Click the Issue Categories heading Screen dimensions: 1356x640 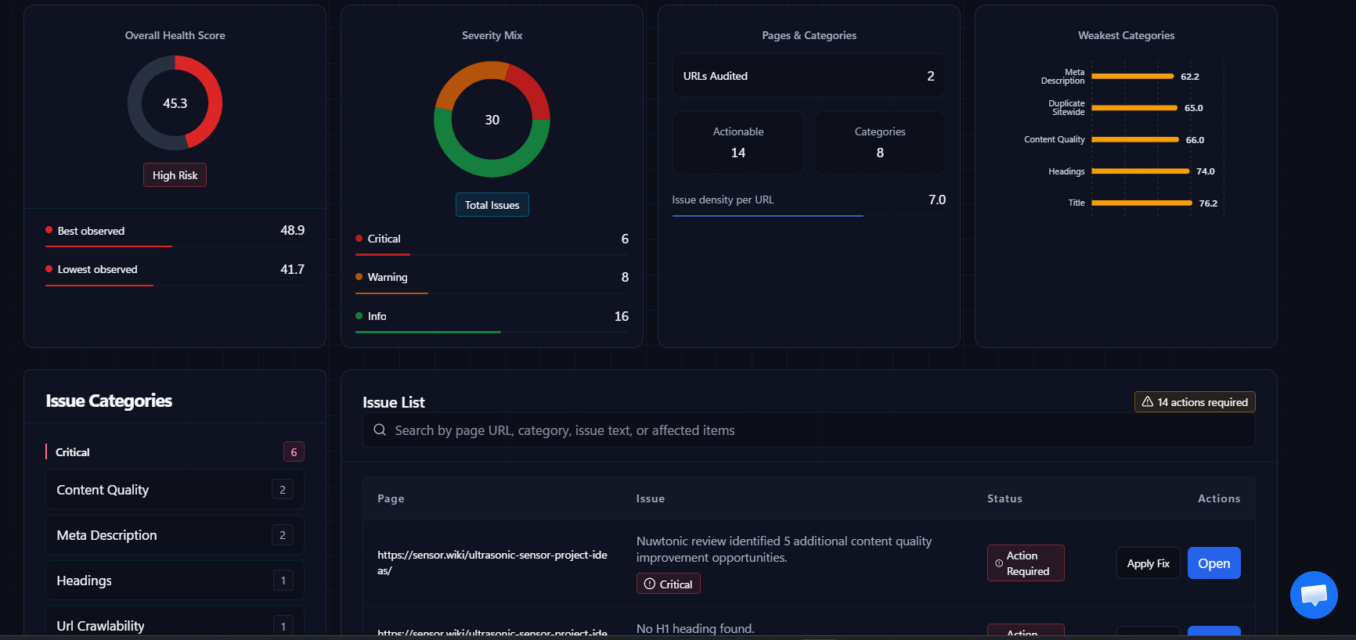(109, 401)
